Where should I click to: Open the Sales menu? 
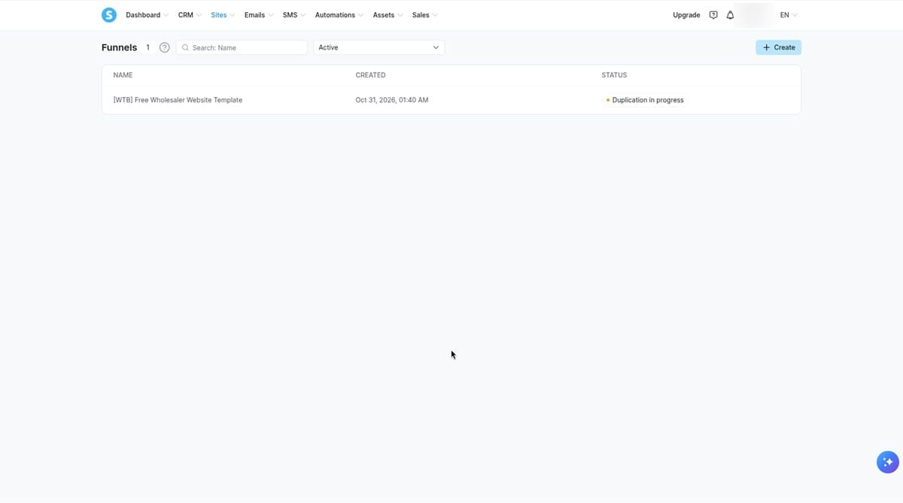tap(425, 15)
